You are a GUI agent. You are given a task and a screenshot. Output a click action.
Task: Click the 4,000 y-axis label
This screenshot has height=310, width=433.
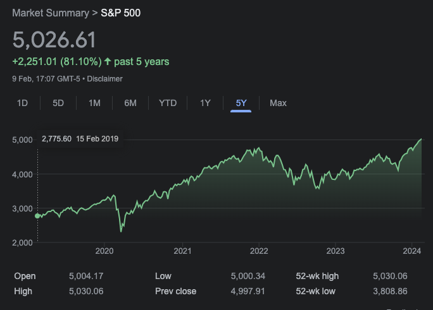(22, 174)
